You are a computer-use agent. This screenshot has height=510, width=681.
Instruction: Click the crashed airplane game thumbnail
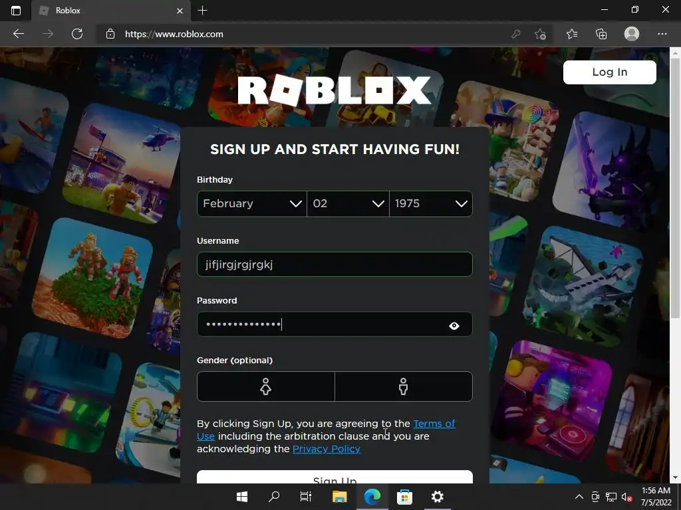(x=583, y=286)
